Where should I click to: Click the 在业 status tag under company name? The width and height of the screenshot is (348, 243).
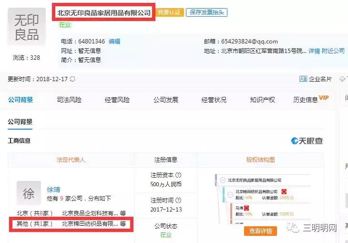(65, 25)
